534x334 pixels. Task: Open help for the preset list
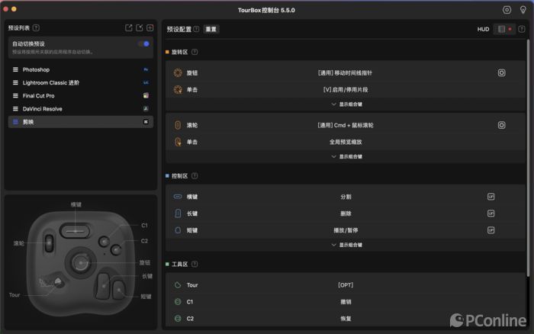click(36, 28)
